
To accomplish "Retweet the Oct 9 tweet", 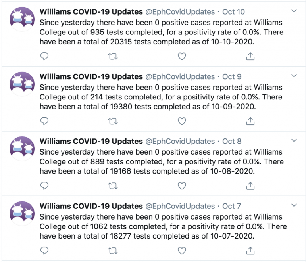I will click(x=113, y=121).
